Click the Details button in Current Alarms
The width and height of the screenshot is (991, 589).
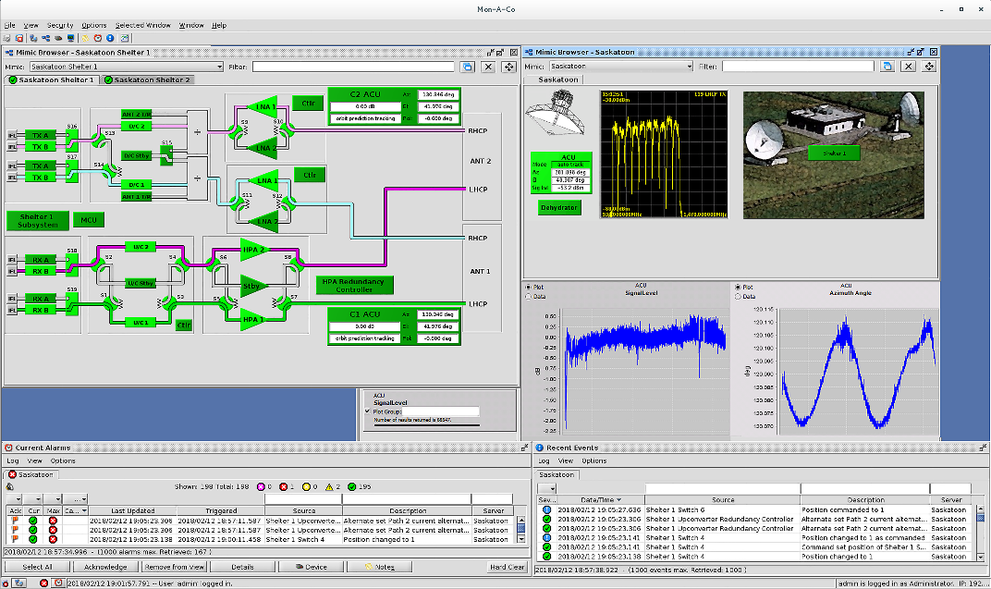click(242, 567)
